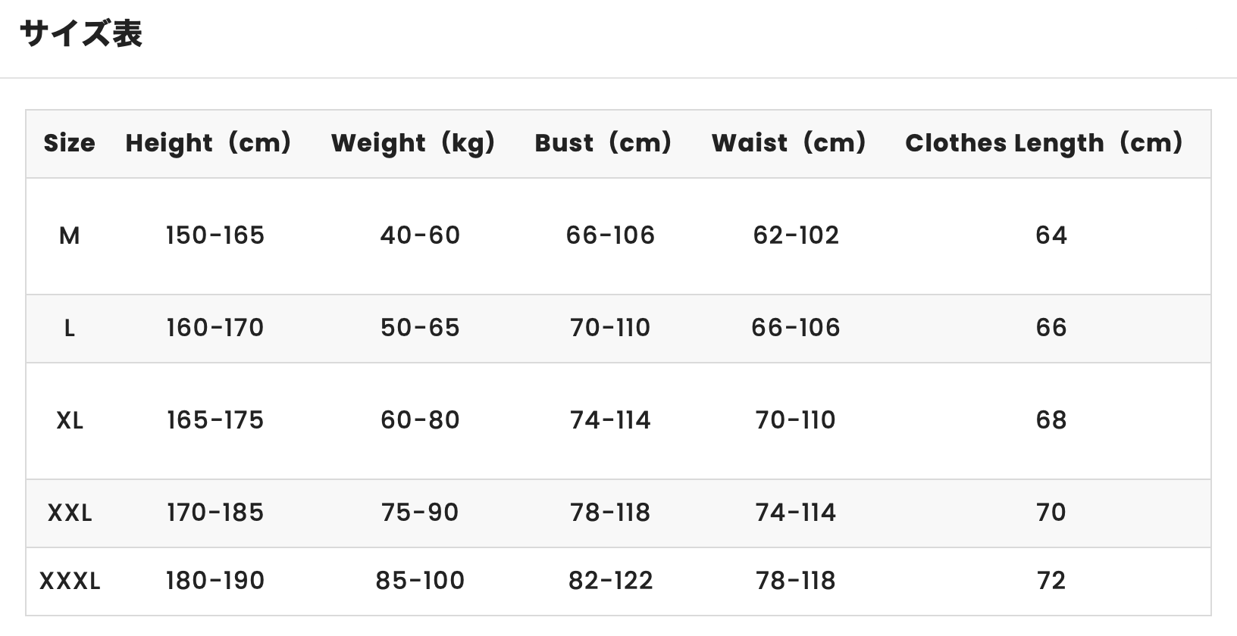Select the M size row label
The image size is (1237, 636).
coord(69,236)
